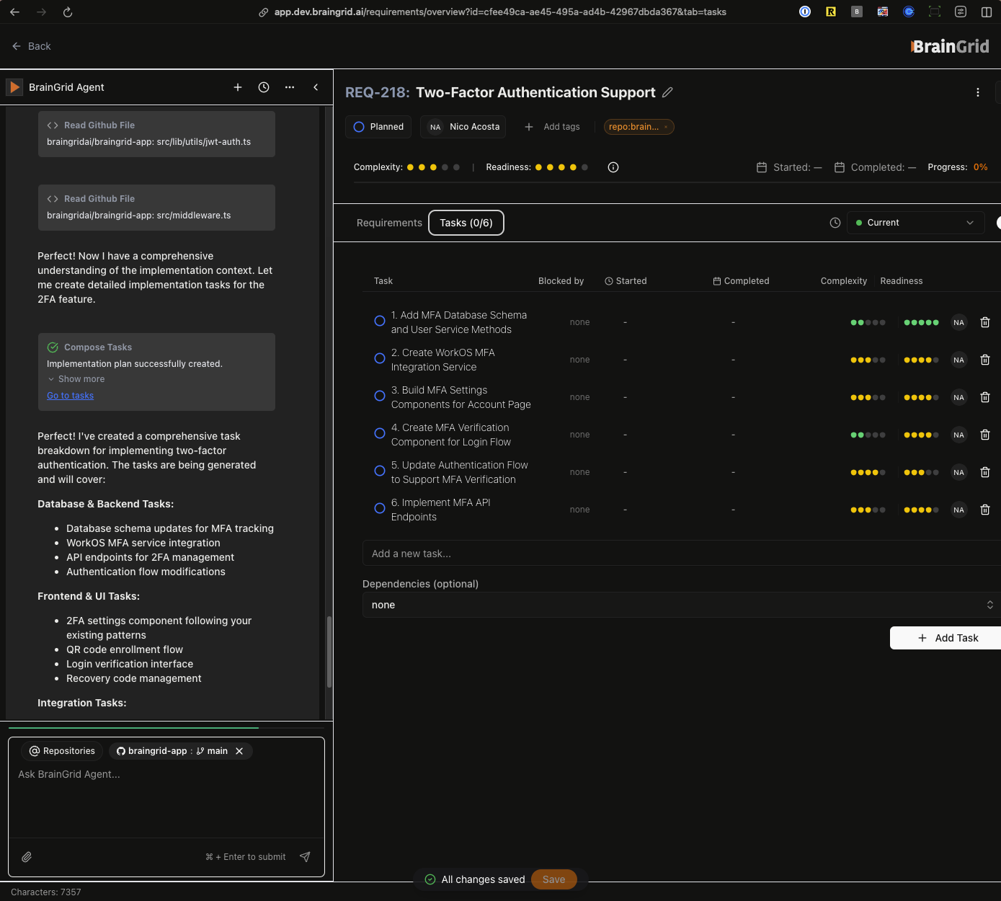Image resolution: width=1001 pixels, height=901 pixels.
Task: Expand Show more in Compose Tasks
Action: [81, 379]
